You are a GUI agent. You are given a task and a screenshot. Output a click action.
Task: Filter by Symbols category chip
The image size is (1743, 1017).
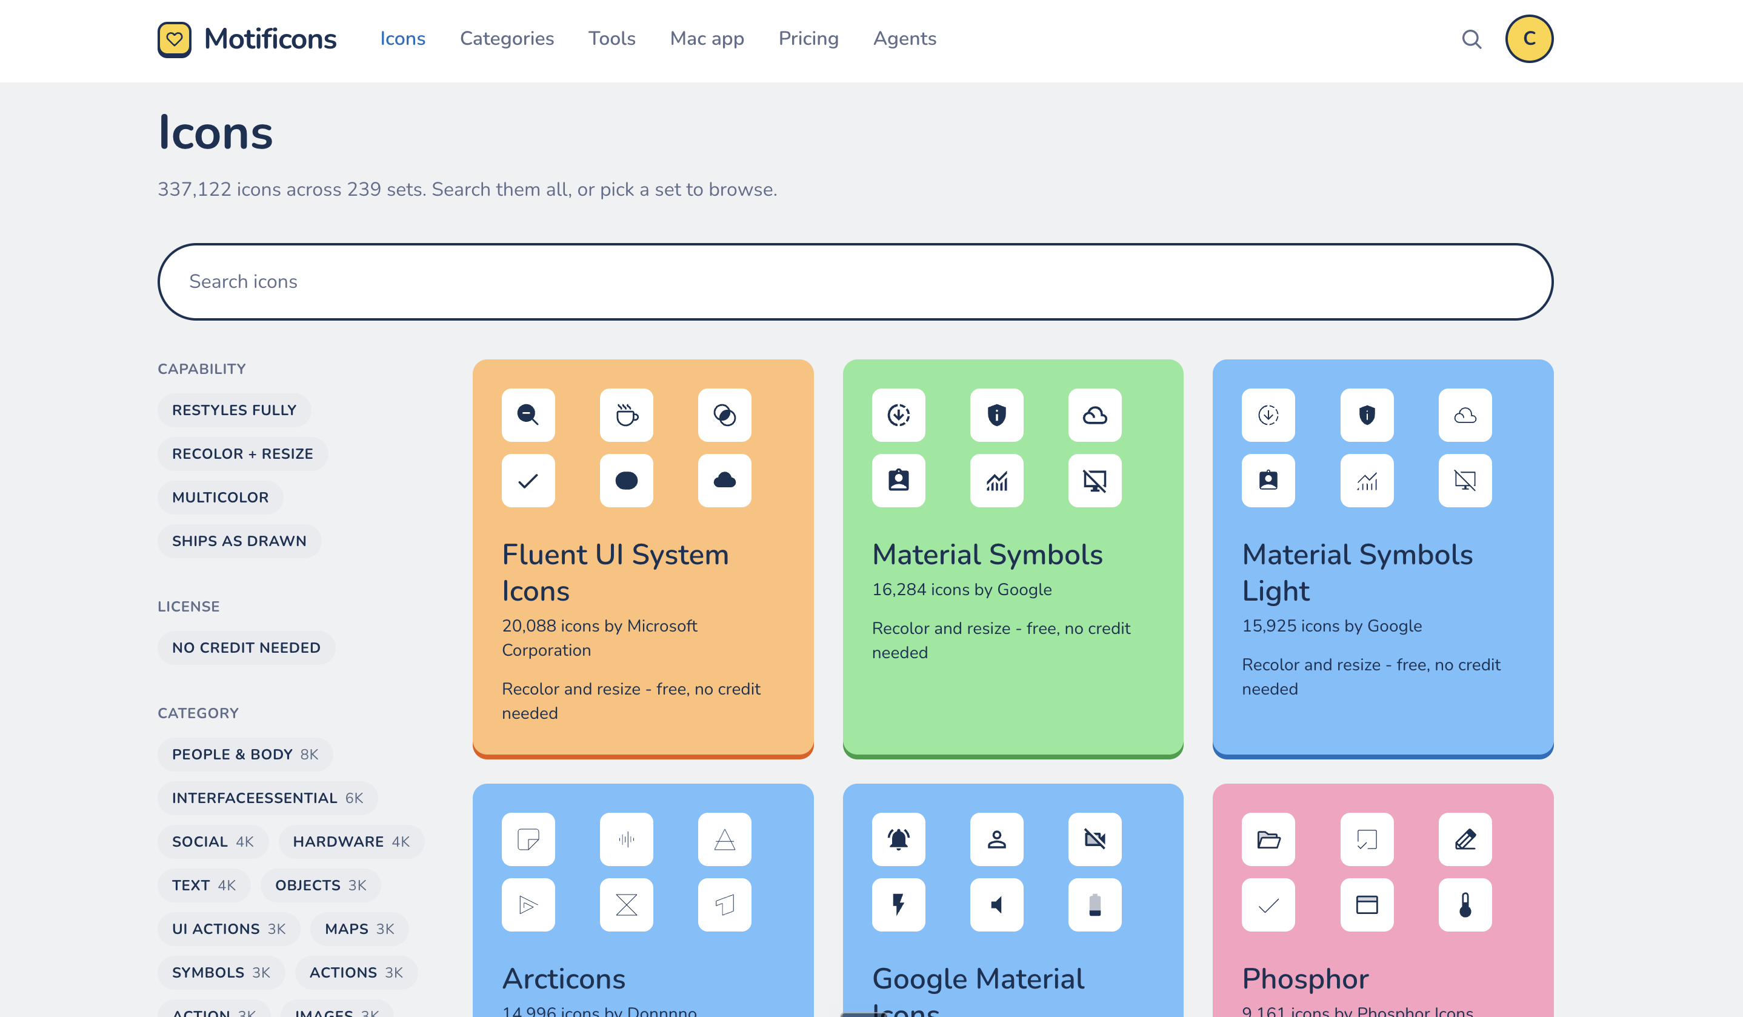(221, 972)
